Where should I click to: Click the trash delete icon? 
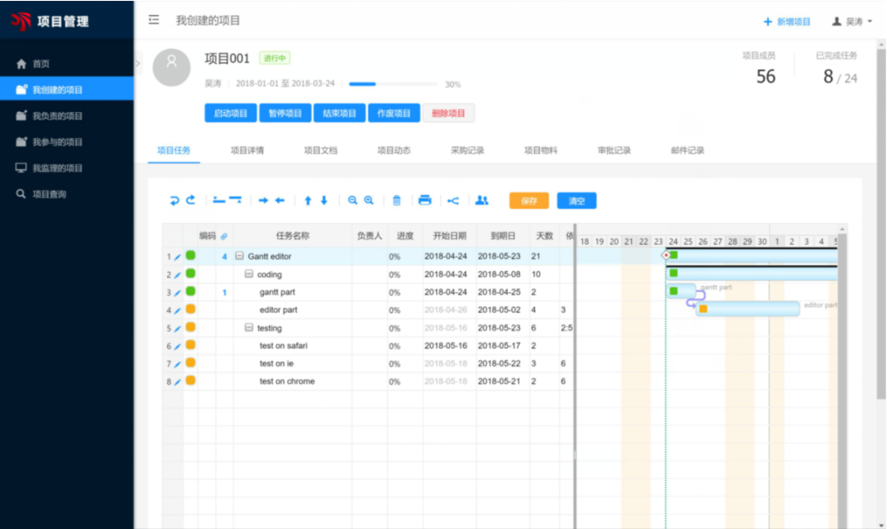click(397, 200)
